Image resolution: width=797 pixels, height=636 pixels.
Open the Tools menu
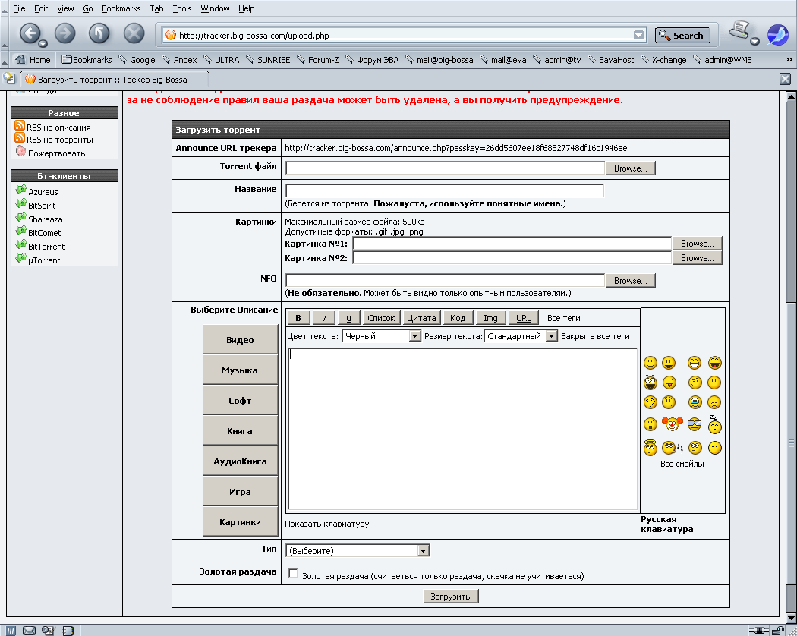point(182,8)
